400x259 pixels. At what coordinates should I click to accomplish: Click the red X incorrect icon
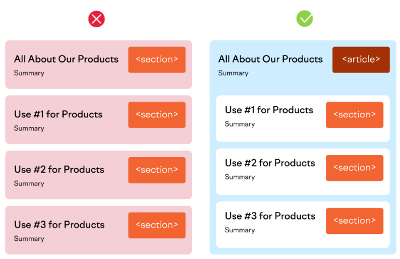point(97,19)
